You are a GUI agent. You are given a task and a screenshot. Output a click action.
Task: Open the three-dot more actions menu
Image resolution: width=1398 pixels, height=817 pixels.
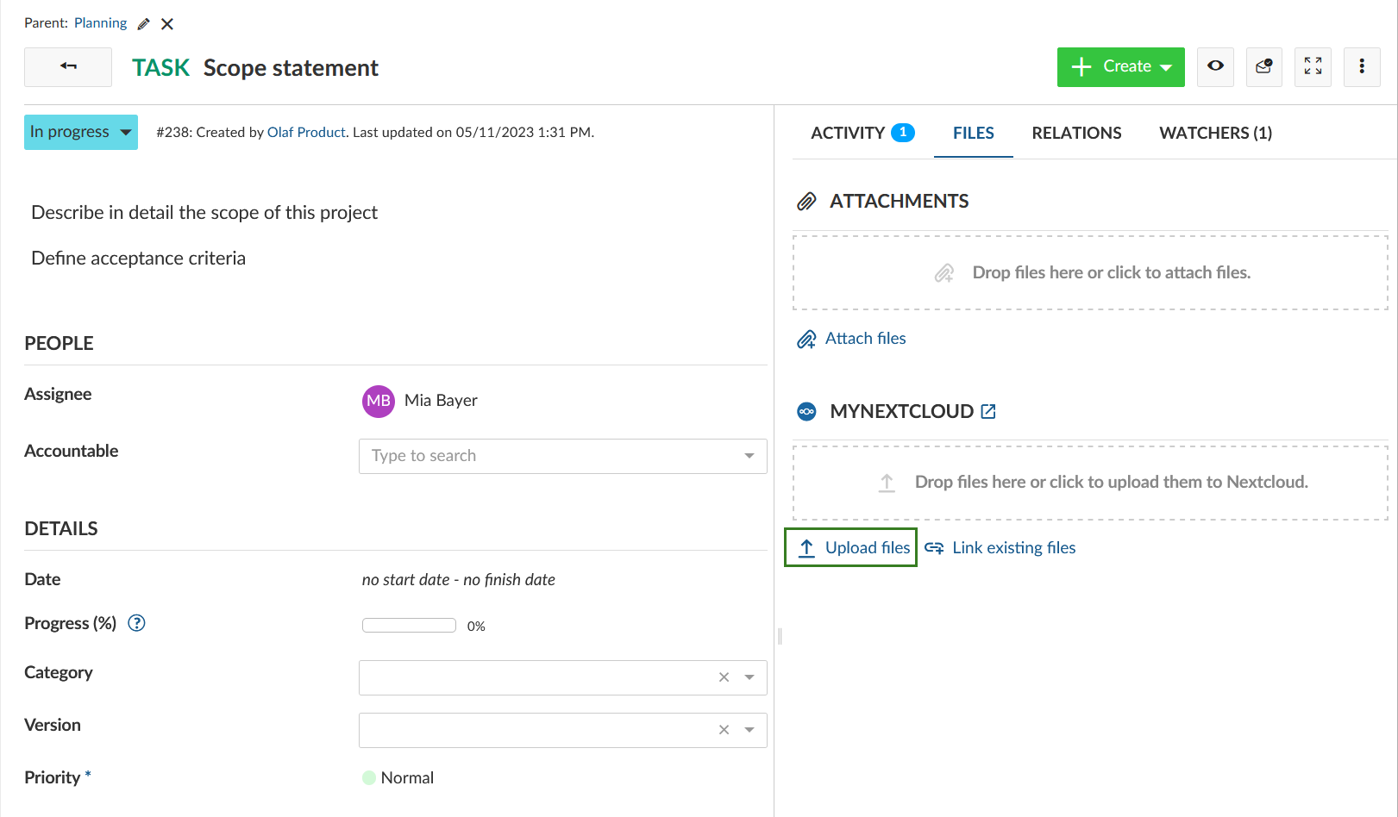1362,66
